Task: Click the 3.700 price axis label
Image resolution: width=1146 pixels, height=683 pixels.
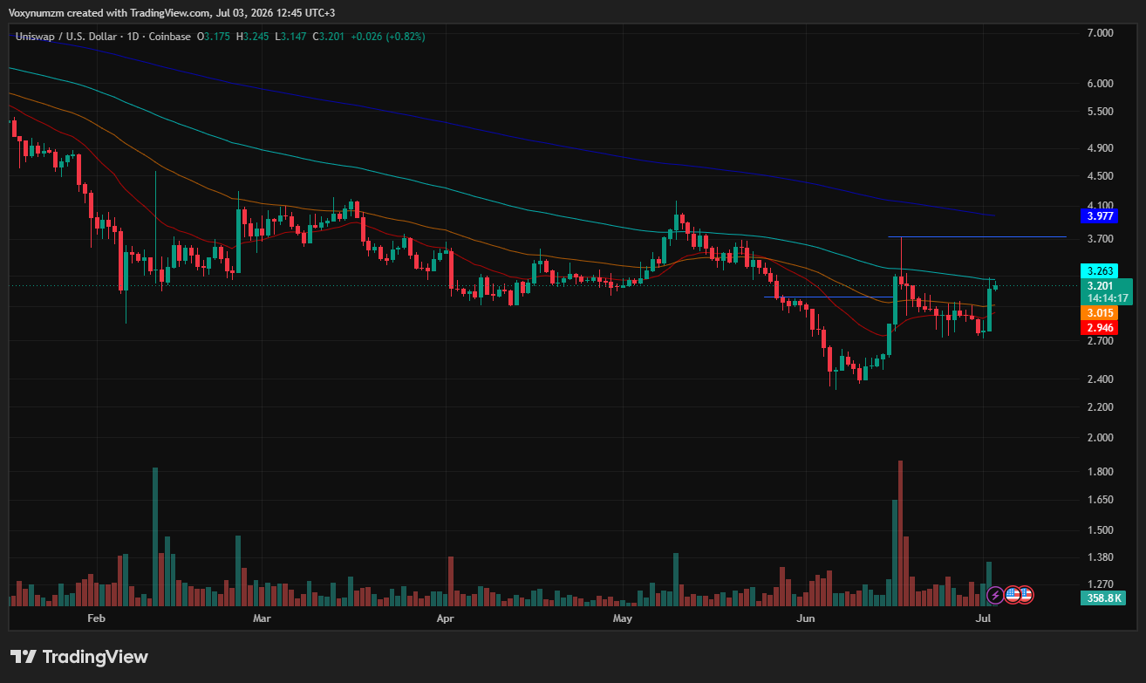Action: click(x=1102, y=239)
